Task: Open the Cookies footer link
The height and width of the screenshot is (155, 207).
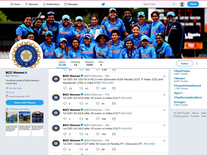Action: point(195,116)
